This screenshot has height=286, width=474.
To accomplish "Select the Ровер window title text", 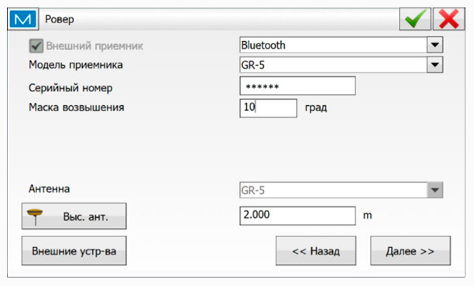I will click(60, 19).
